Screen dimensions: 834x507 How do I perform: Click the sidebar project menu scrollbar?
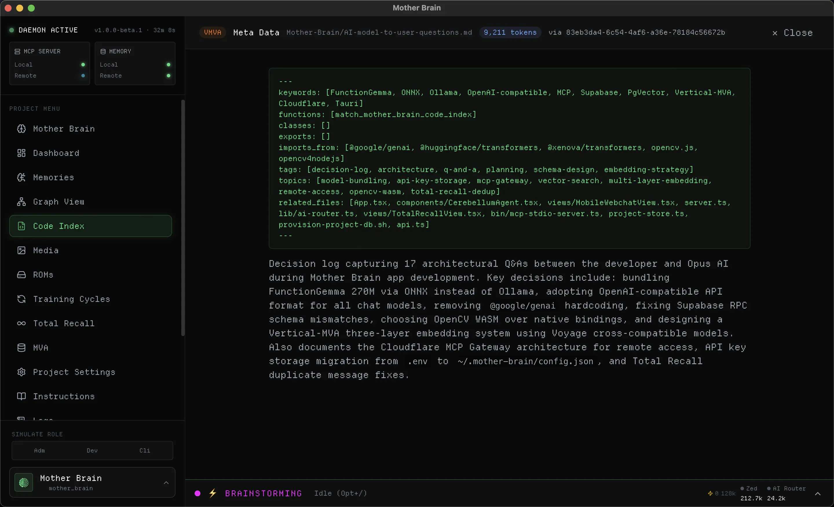tap(183, 218)
